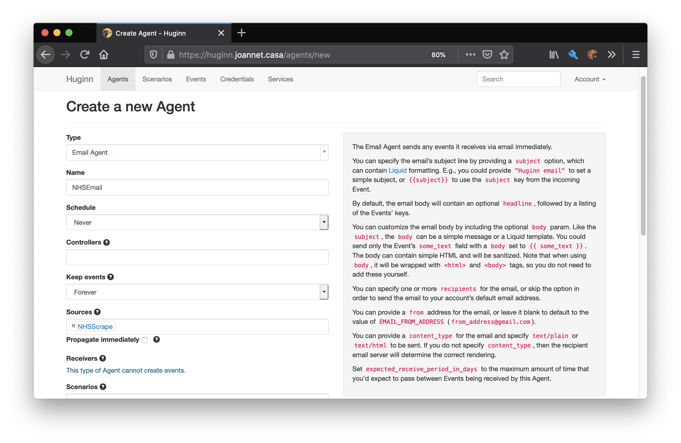Image resolution: width=681 pixels, height=443 pixels.
Task: Open the Type dropdown showing Email Agent
Action: tap(197, 152)
